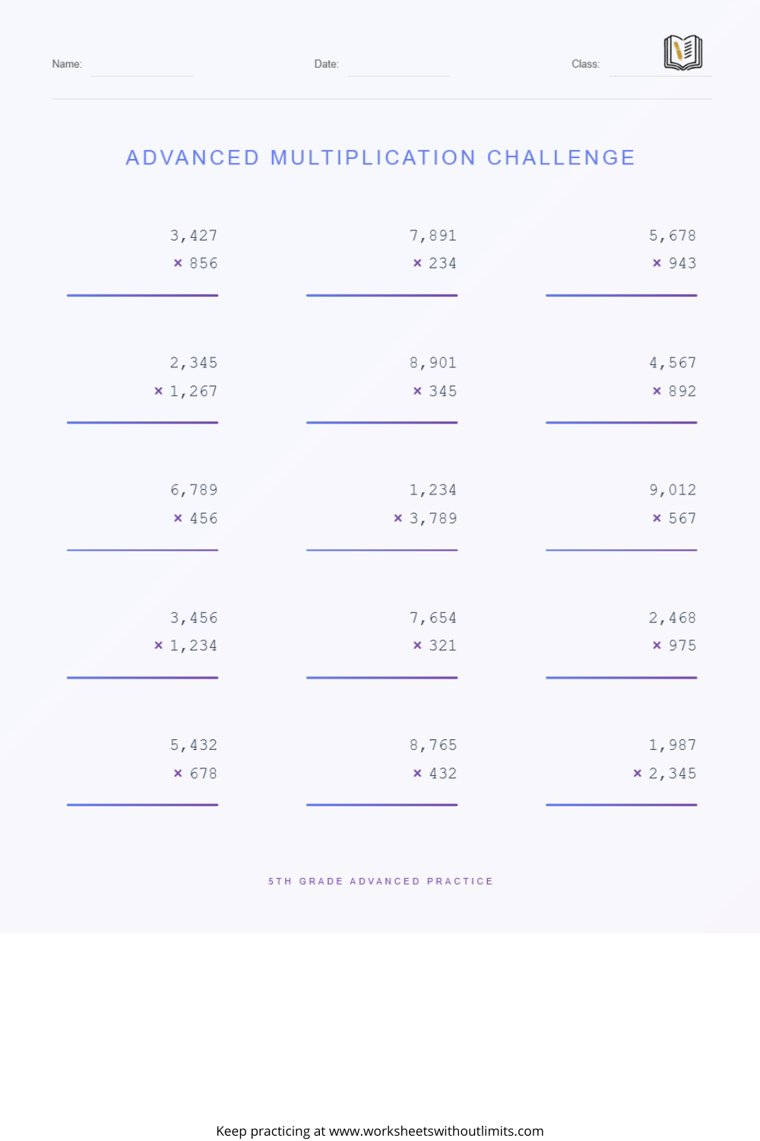Click the multiplication sign before 2,345
This screenshot has height=1141, width=760.
coord(637,773)
